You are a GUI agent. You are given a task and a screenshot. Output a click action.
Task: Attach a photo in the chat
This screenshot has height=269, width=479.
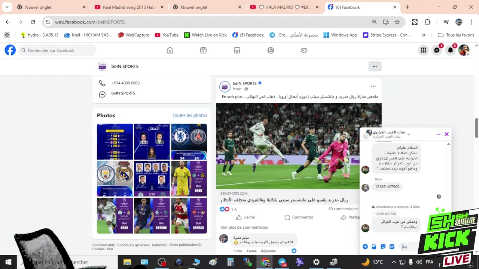pos(374,247)
